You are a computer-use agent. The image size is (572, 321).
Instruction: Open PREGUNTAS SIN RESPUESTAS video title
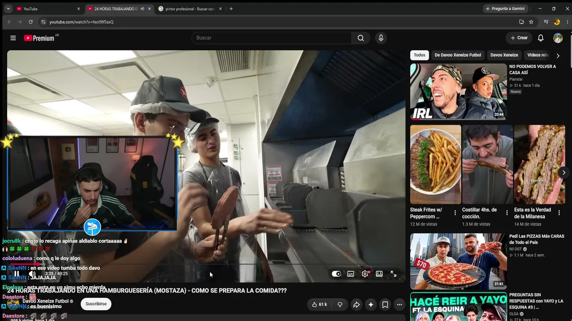pos(536,301)
